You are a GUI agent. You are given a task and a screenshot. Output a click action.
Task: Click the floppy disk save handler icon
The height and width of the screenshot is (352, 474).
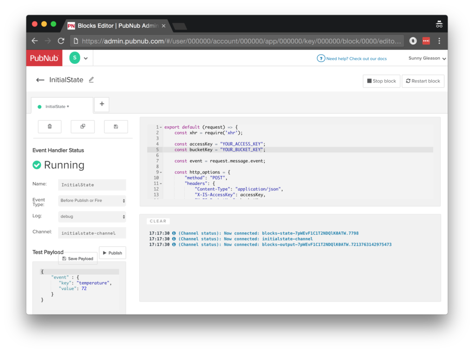pyautogui.click(x=116, y=126)
